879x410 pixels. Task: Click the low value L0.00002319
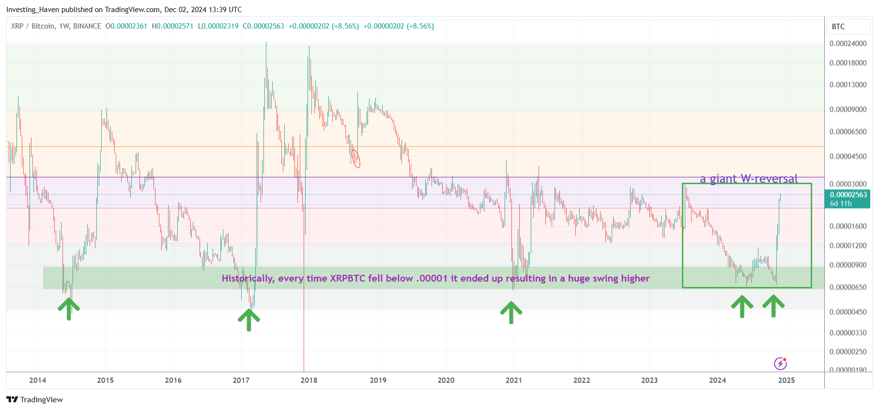[218, 26]
